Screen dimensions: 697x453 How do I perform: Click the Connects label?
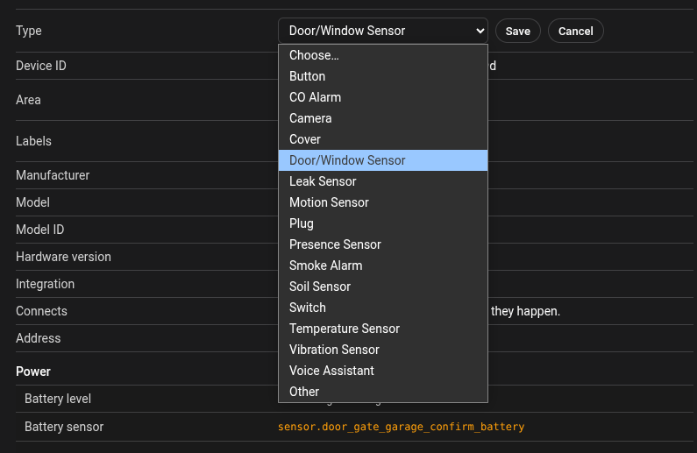(x=42, y=311)
